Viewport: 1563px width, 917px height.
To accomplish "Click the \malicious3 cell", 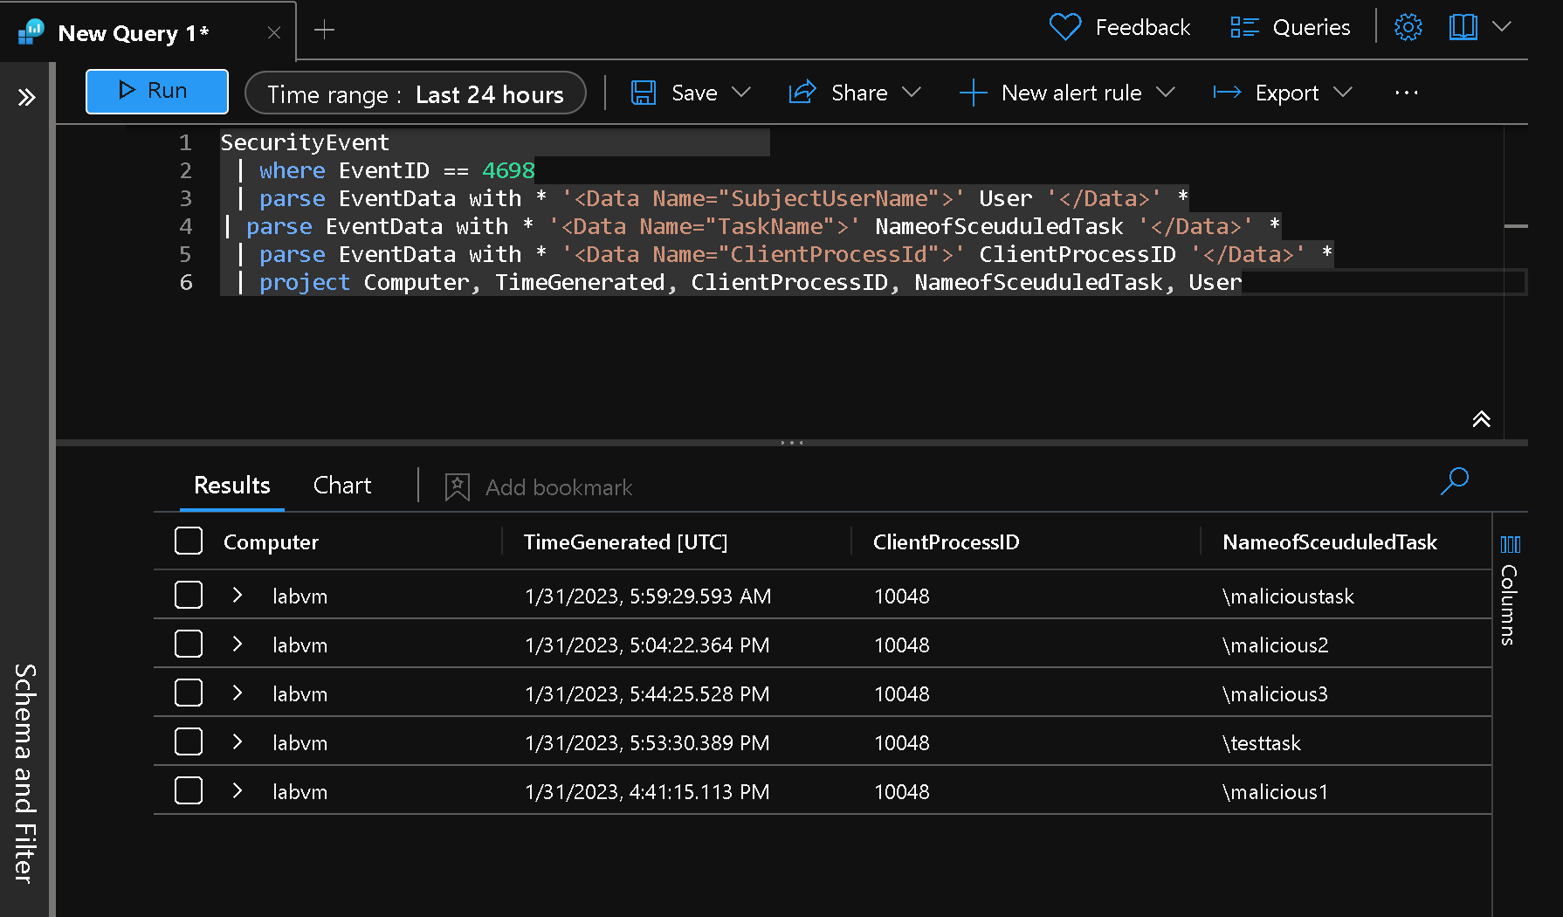I will coord(1275,694).
